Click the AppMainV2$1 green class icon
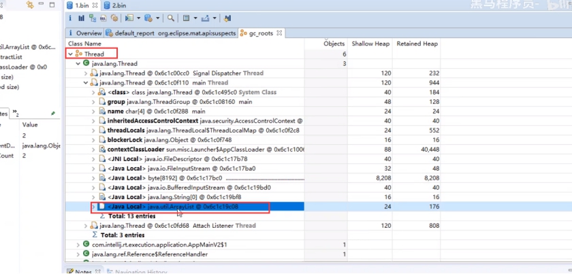 click(86, 245)
